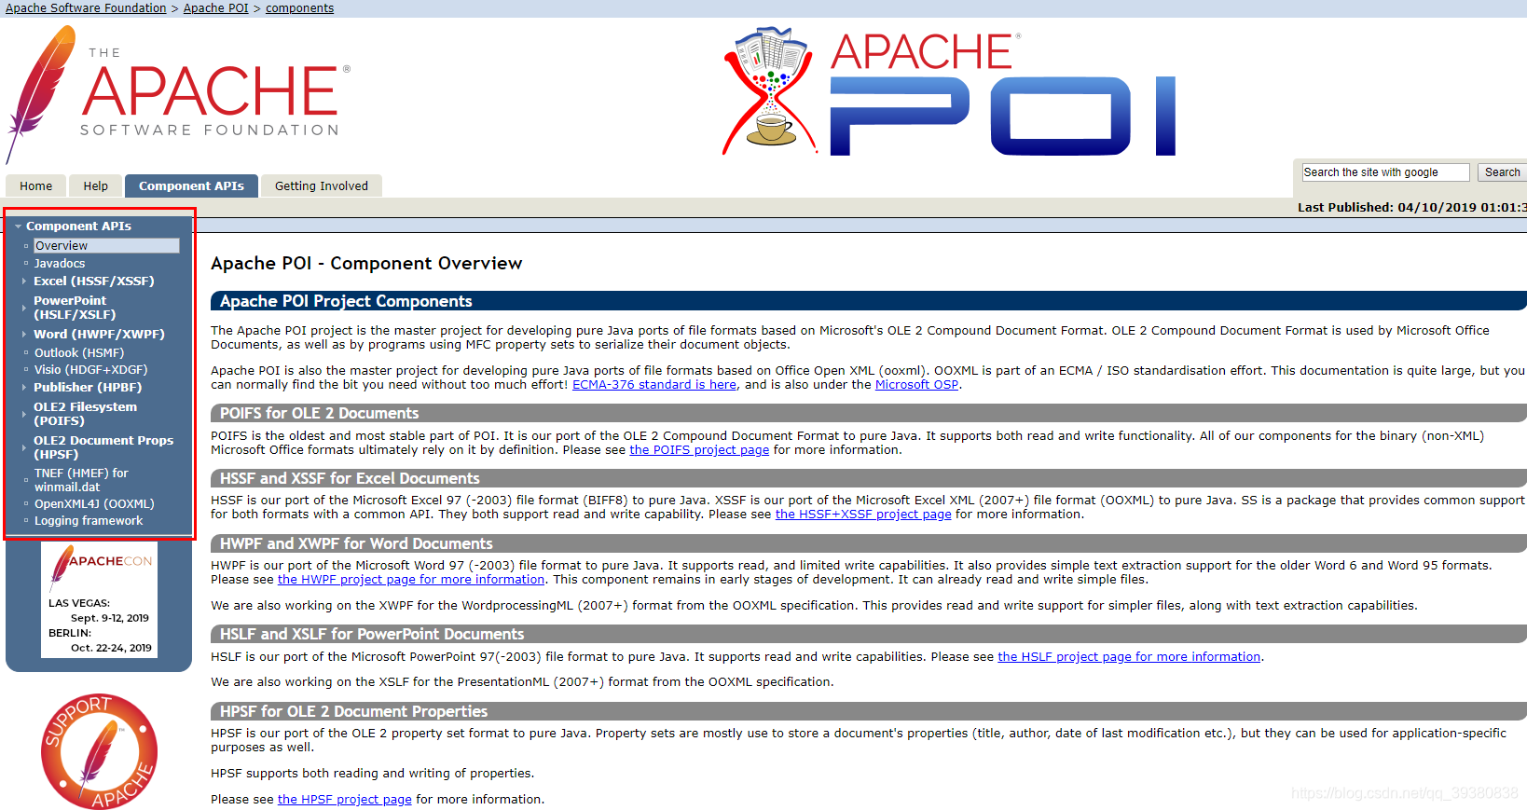Expand the Excel (HSSF/XSSF) menu item

coord(24,281)
